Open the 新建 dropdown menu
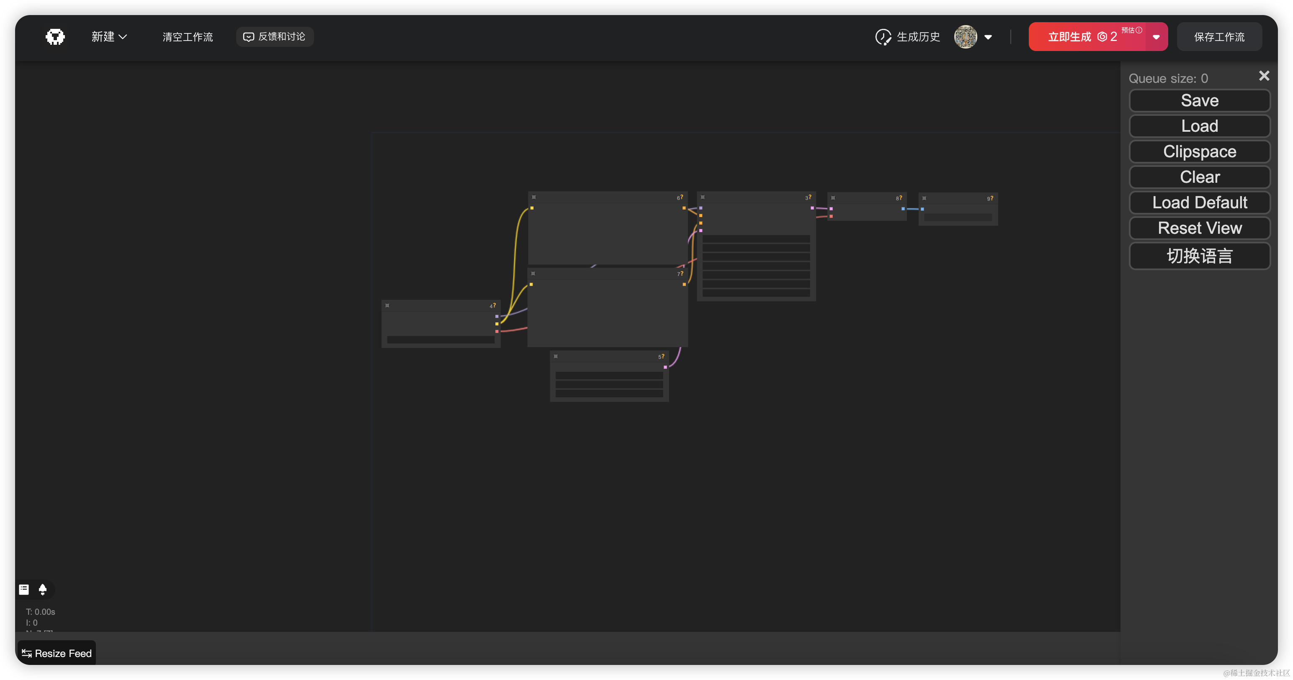This screenshot has width=1293, height=680. pos(109,37)
